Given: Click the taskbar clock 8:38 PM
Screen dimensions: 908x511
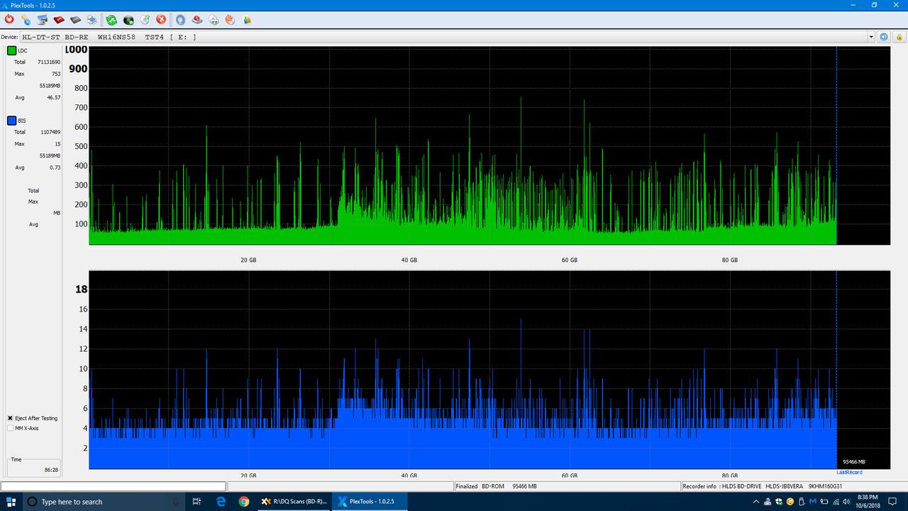Looking at the screenshot, I should [868, 501].
